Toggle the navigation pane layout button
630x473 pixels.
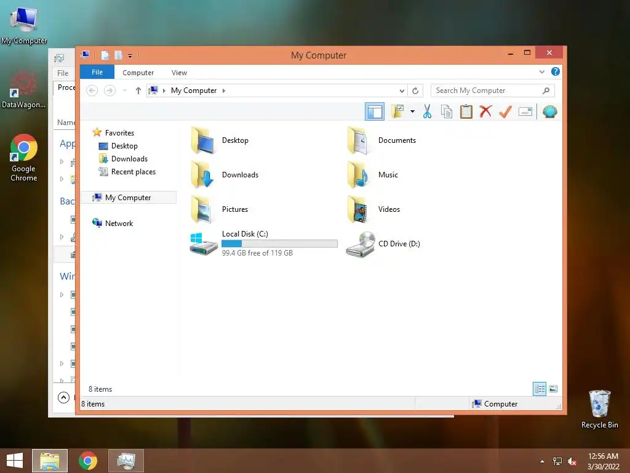click(375, 111)
